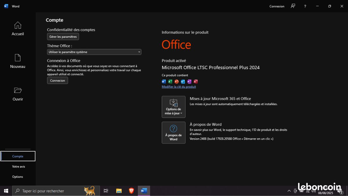Click the Word app icon in the title bar

click(x=6, y=6)
